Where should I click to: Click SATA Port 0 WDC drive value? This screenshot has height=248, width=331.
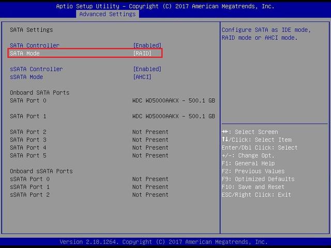pyautogui.click(x=173, y=100)
